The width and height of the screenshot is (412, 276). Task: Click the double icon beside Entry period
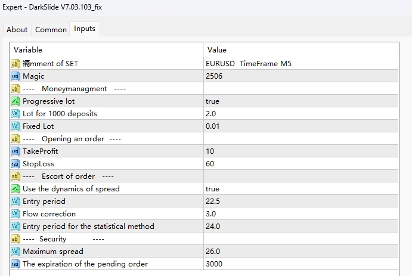tap(16, 201)
